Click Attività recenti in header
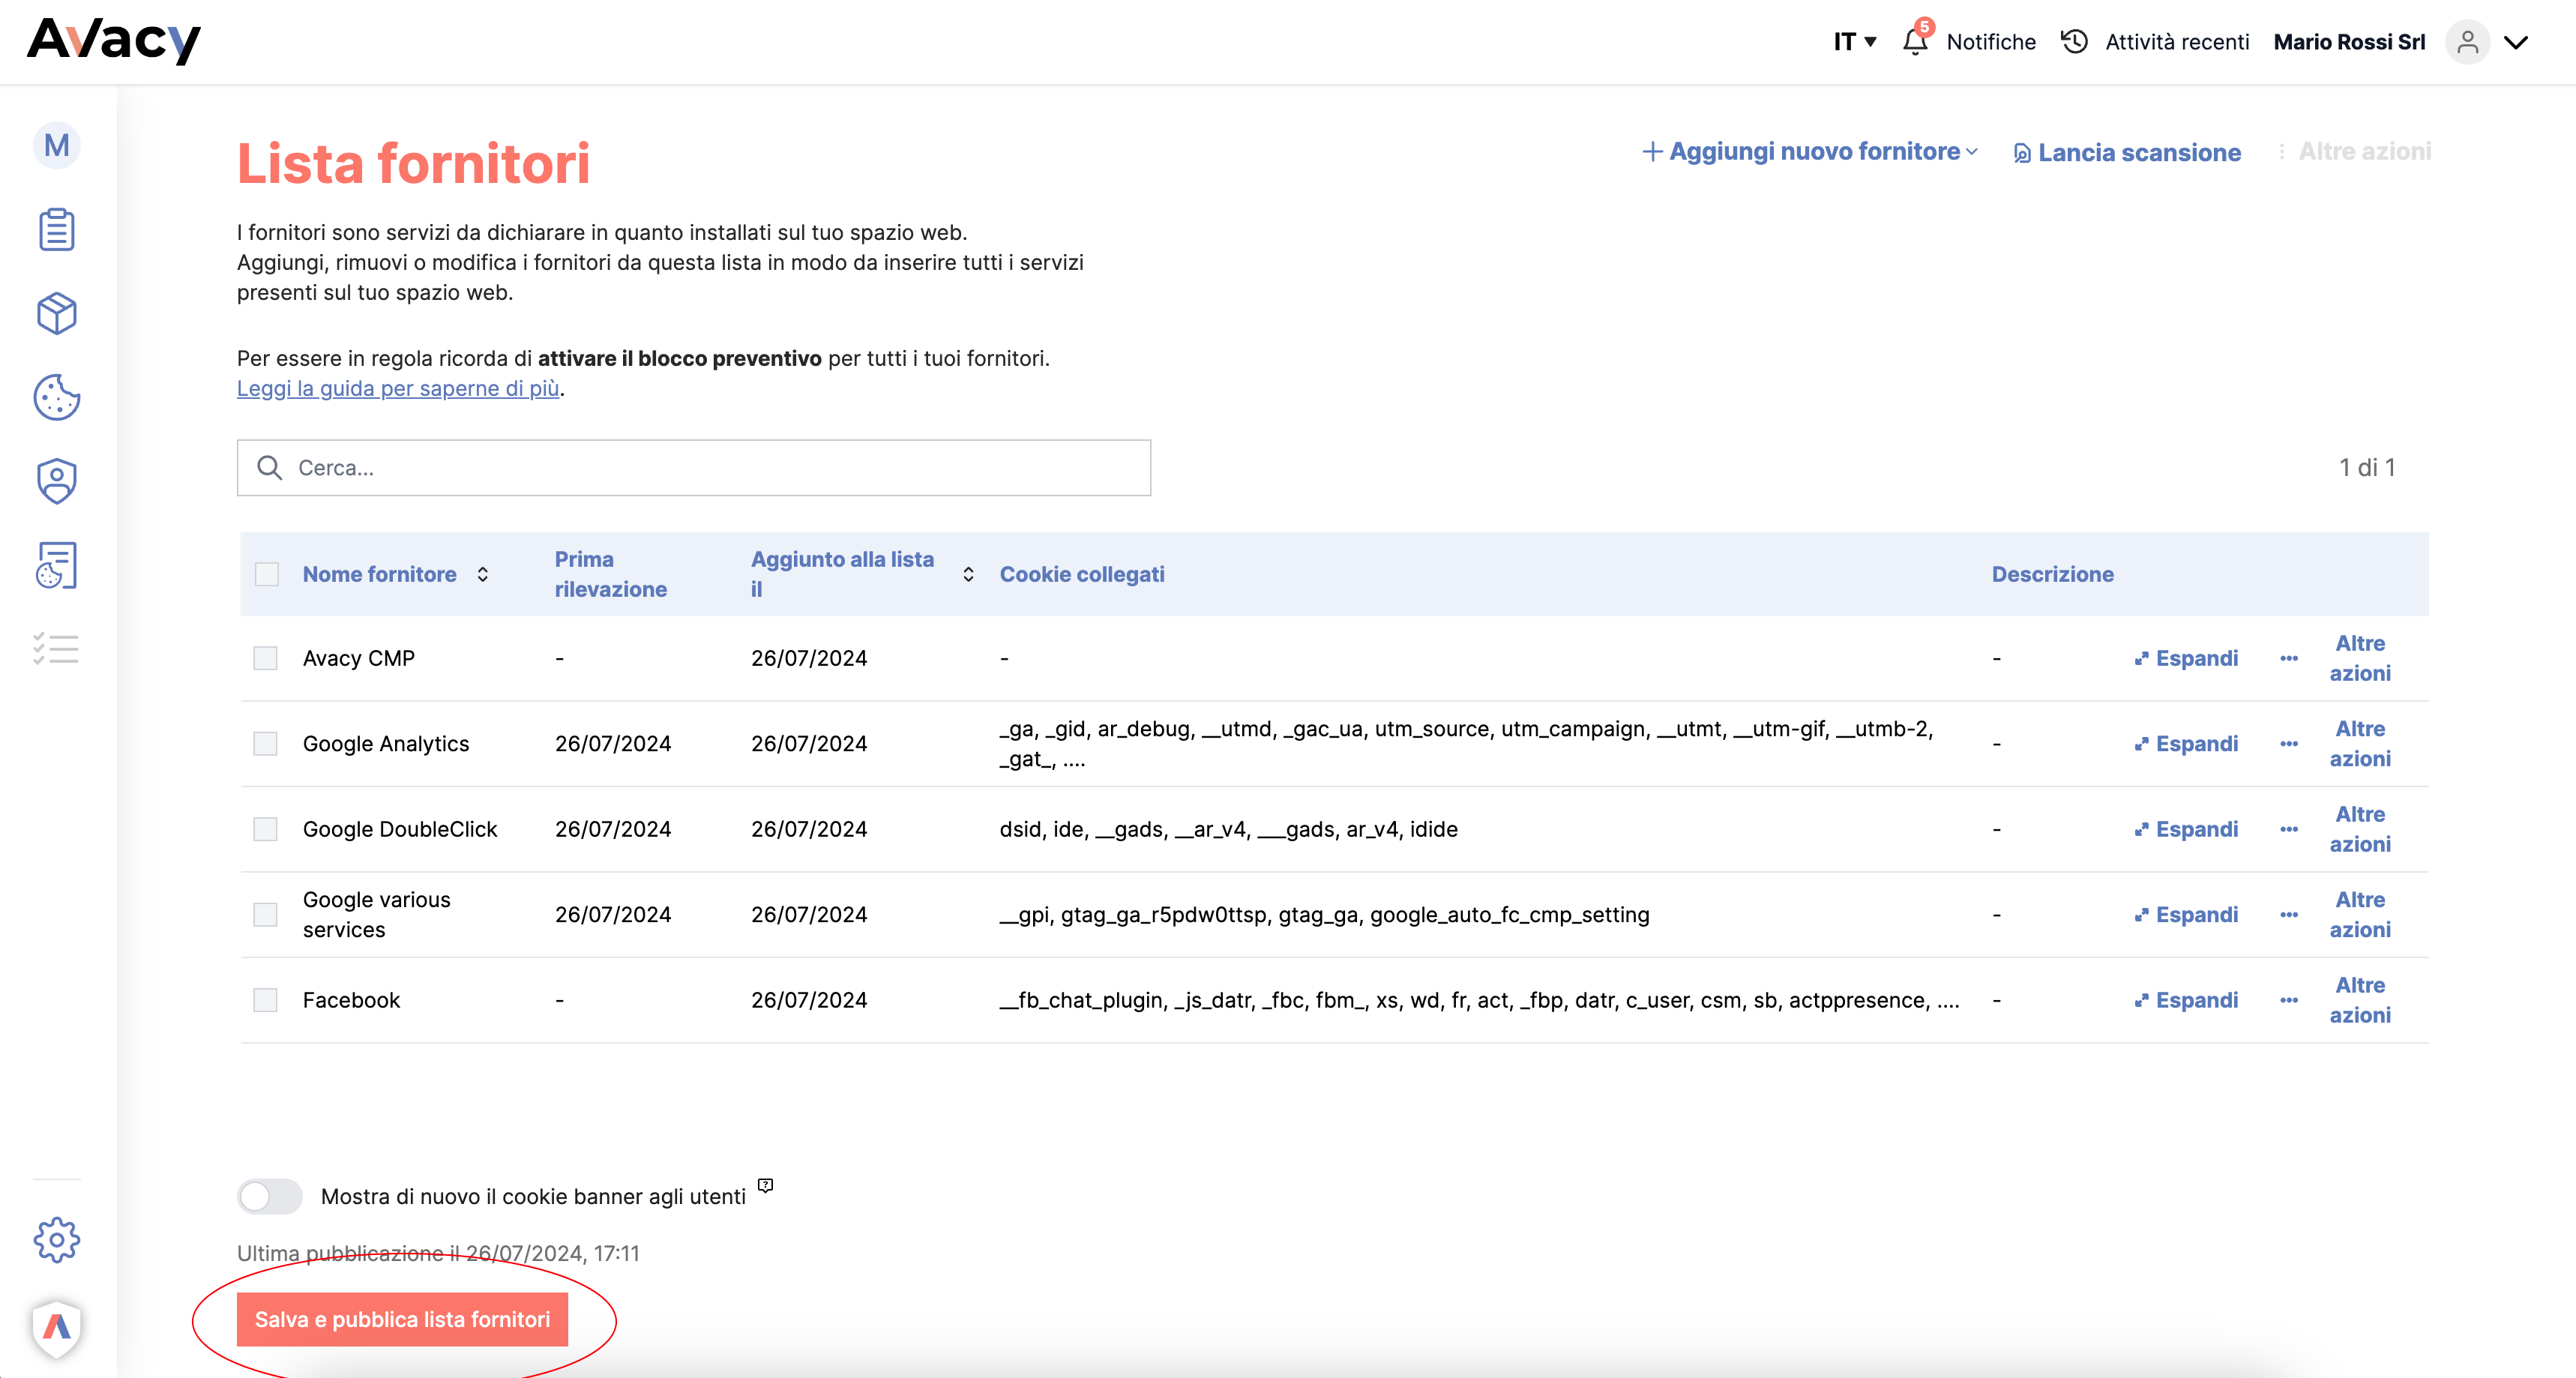Image resolution: width=2576 pixels, height=1378 pixels. [x=2177, y=42]
